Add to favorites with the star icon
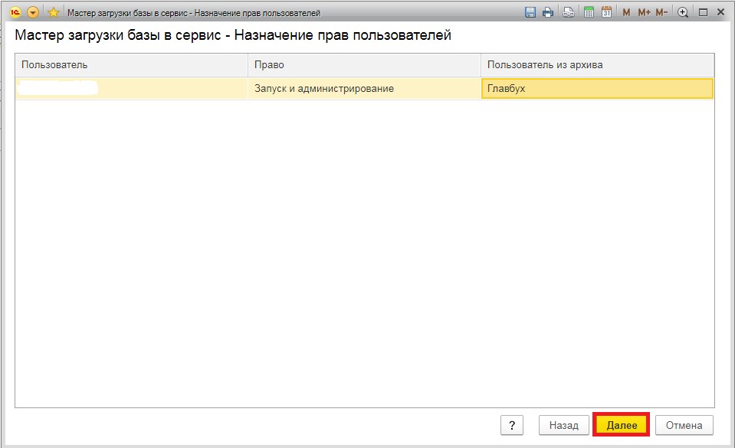This screenshot has height=448, width=735. 54,12
